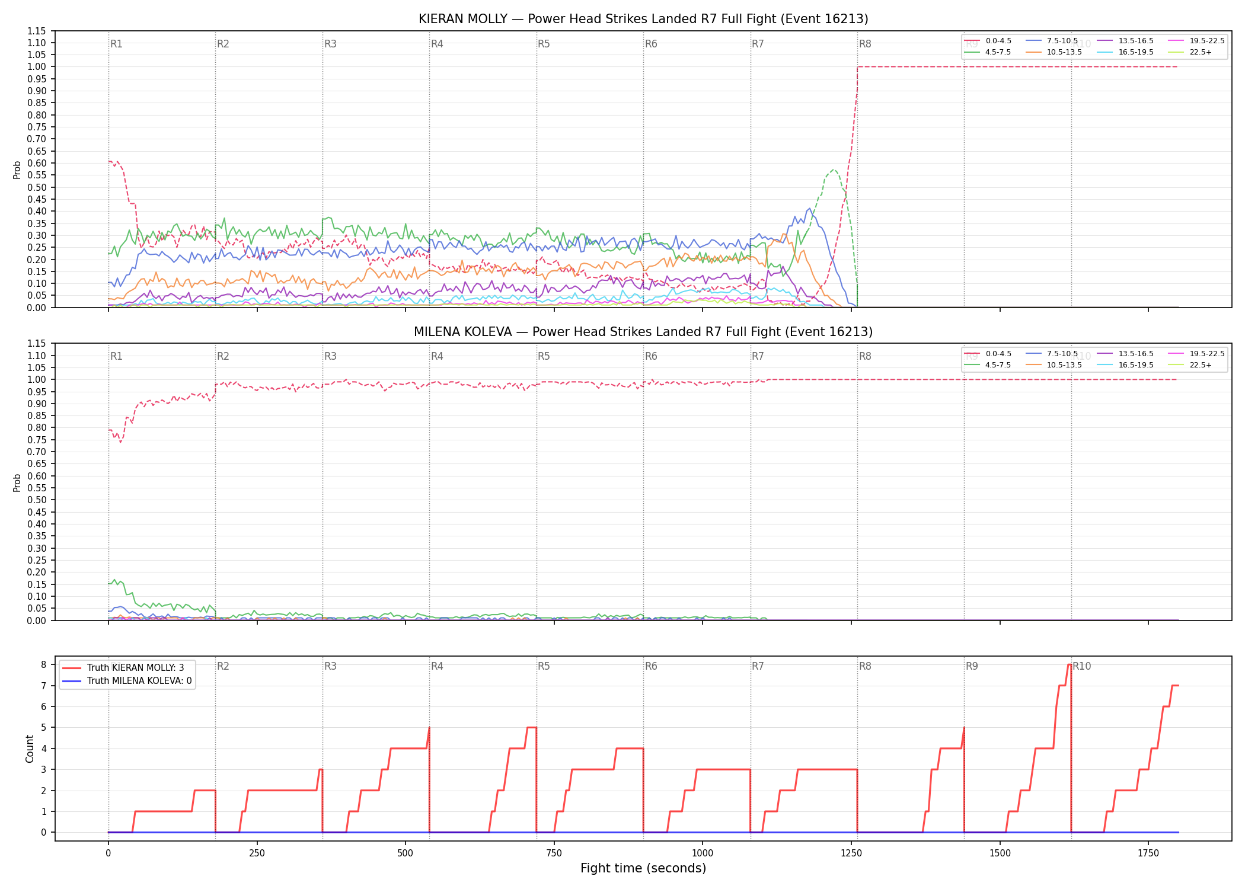This screenshot has height=889, width=1245.
Task: Select the 7.5-10.5 legend entry in top chart
Action: click(x=1052, y=41)
